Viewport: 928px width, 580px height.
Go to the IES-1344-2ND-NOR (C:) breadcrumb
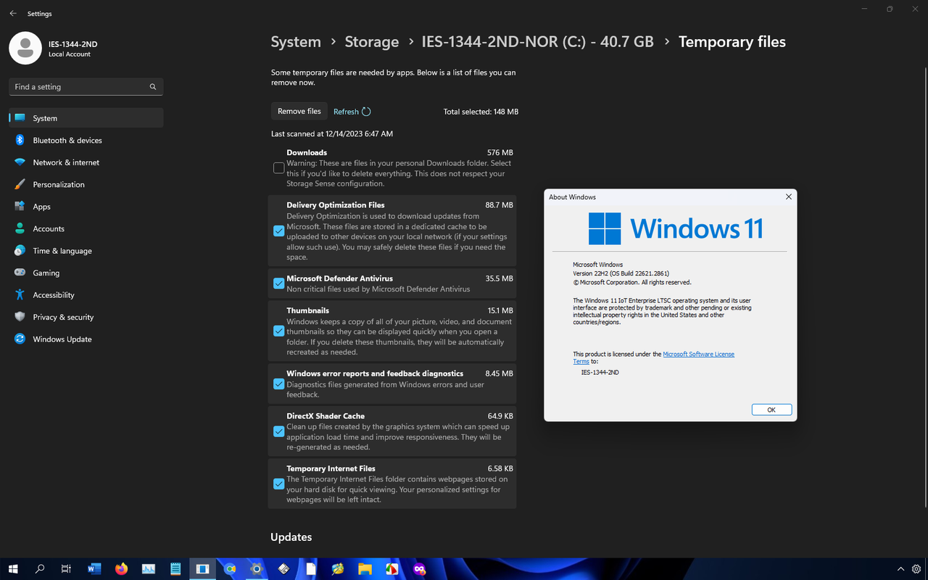coord(538,42)
